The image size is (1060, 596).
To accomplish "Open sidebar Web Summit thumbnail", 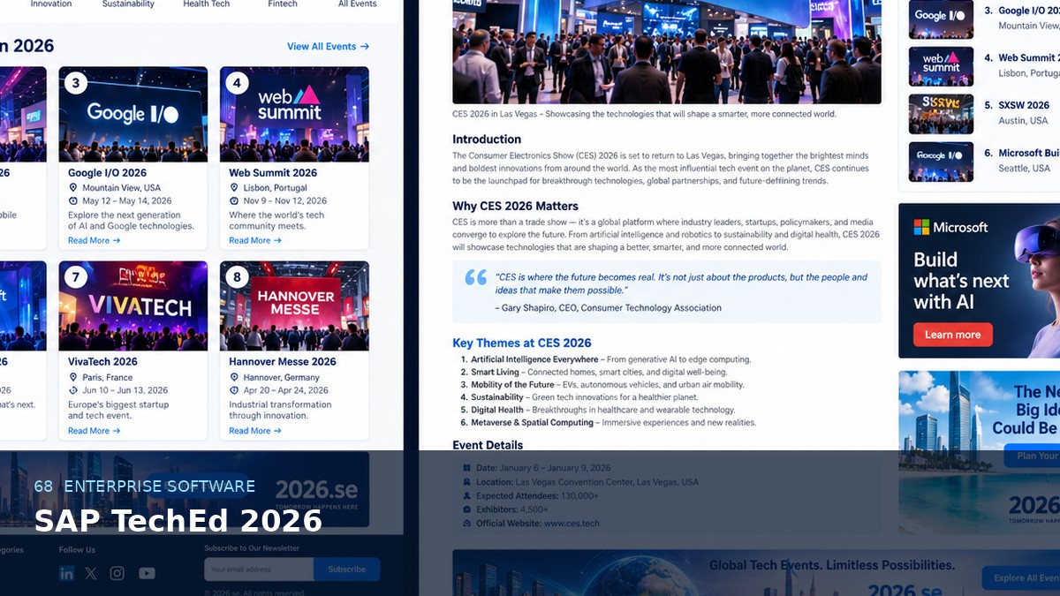I will point(941,66).
